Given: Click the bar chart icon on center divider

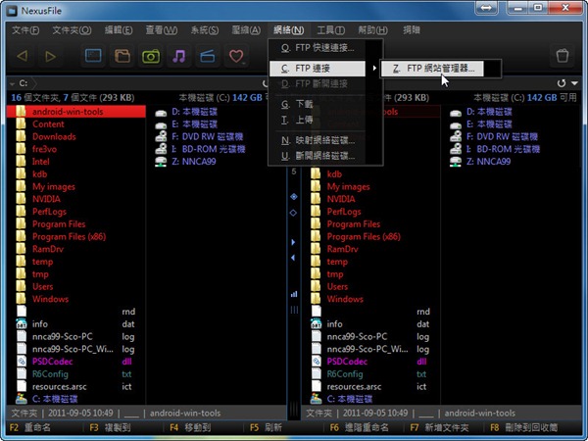Looking at the screenshot, I should click(293, 293).
